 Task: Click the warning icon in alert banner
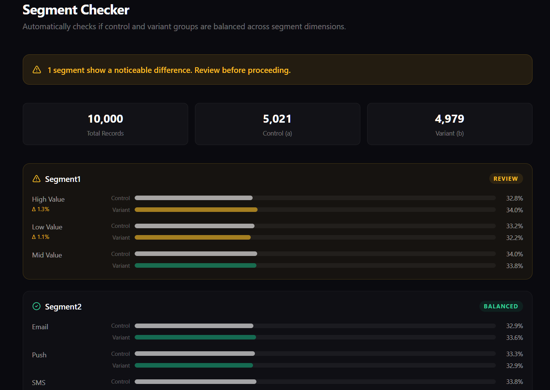pyautogui.click(x=37, y=69)
